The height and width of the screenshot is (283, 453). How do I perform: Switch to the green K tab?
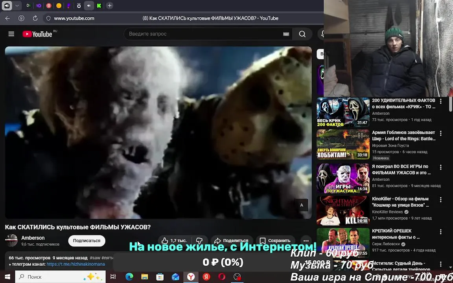coord(99,6)
